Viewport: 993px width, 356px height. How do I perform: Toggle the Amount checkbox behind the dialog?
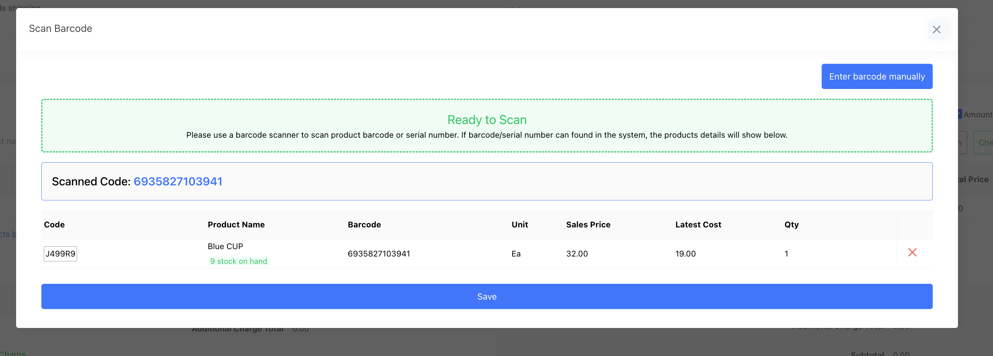(960, 115)
